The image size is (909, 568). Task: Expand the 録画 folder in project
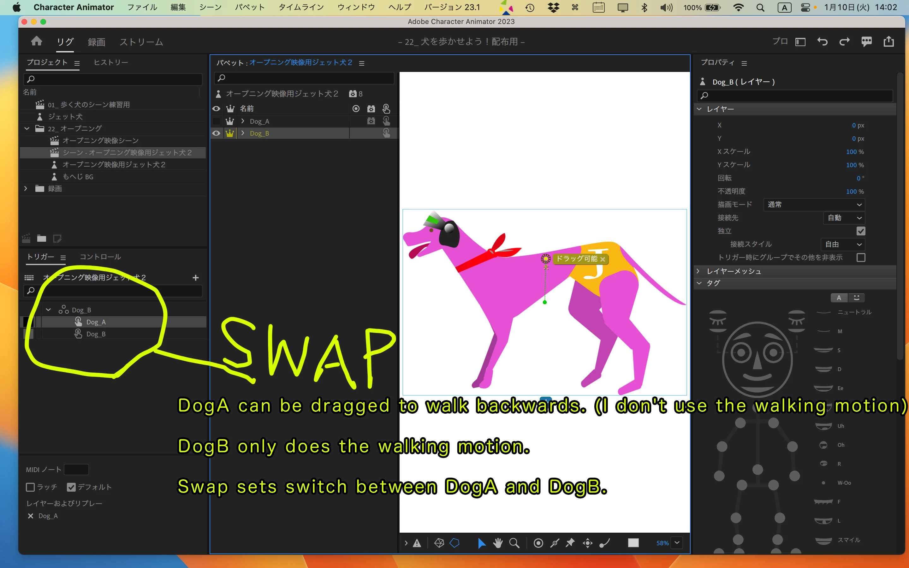click(26, 188)
